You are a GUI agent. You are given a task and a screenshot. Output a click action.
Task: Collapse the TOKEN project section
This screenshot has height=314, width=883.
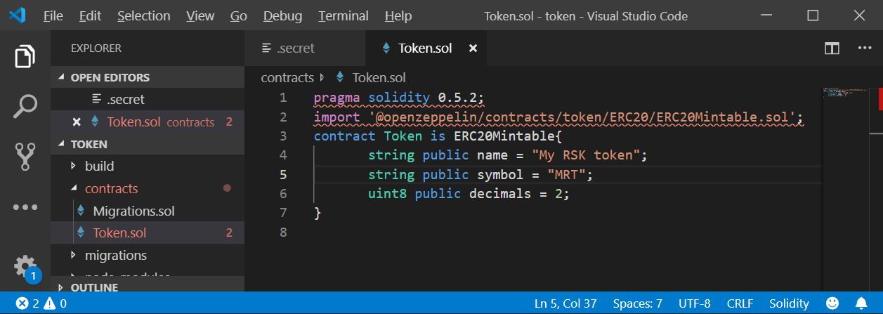[x=148, y=144]
